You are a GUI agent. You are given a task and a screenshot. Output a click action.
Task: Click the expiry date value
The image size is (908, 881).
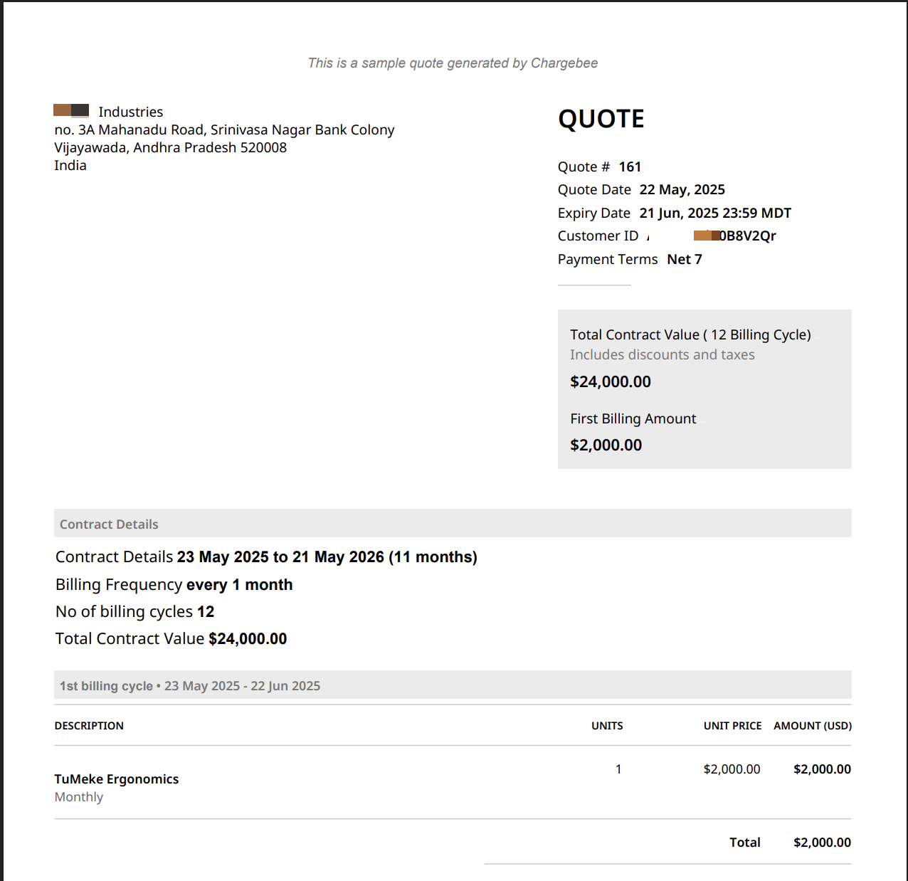[x=714, y=213]
